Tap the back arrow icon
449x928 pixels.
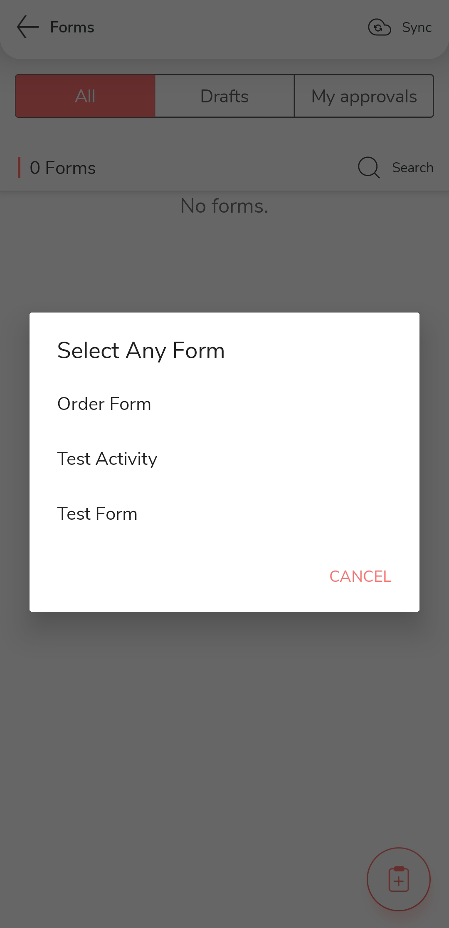coord(28,27)
